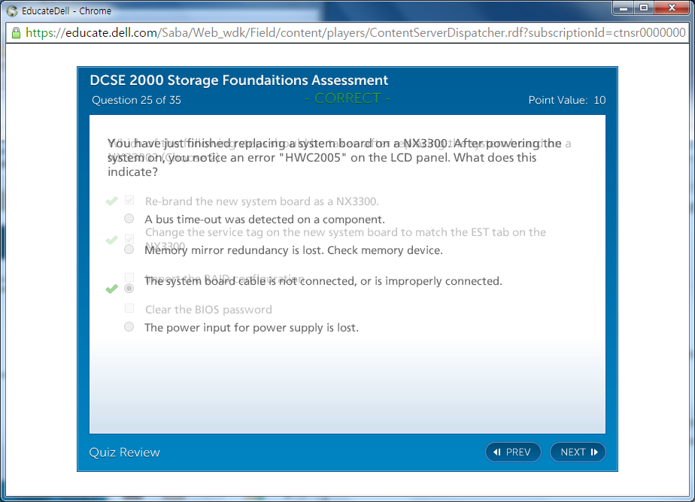Click the green padlock in the address bar

(x=16, y=33)
